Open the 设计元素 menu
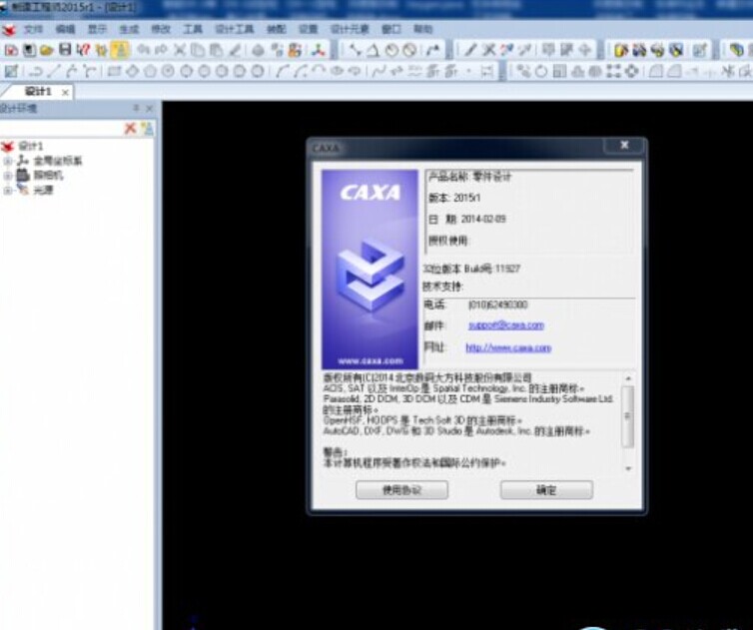 point(350,29)
